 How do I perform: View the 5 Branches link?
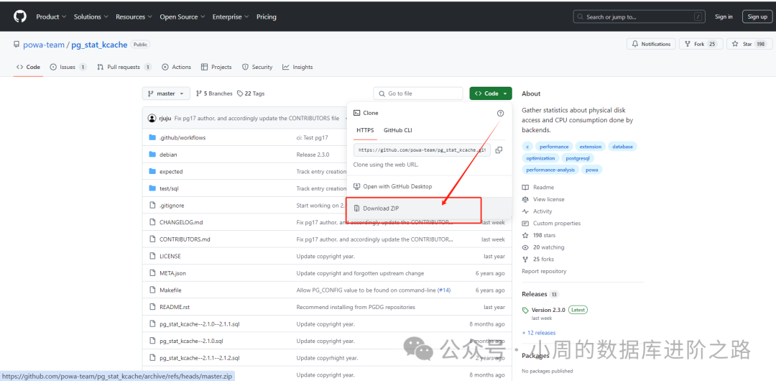pyautogui.click(x=214, y=93)
